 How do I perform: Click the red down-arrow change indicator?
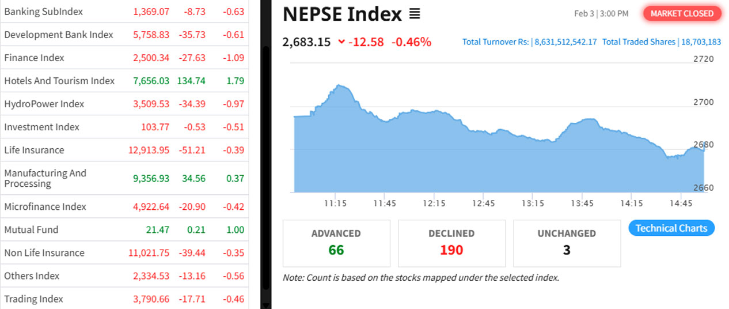click(341, 42)
